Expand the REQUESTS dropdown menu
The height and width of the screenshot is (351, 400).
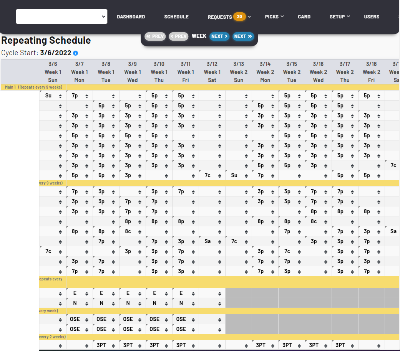click(249, 17)
